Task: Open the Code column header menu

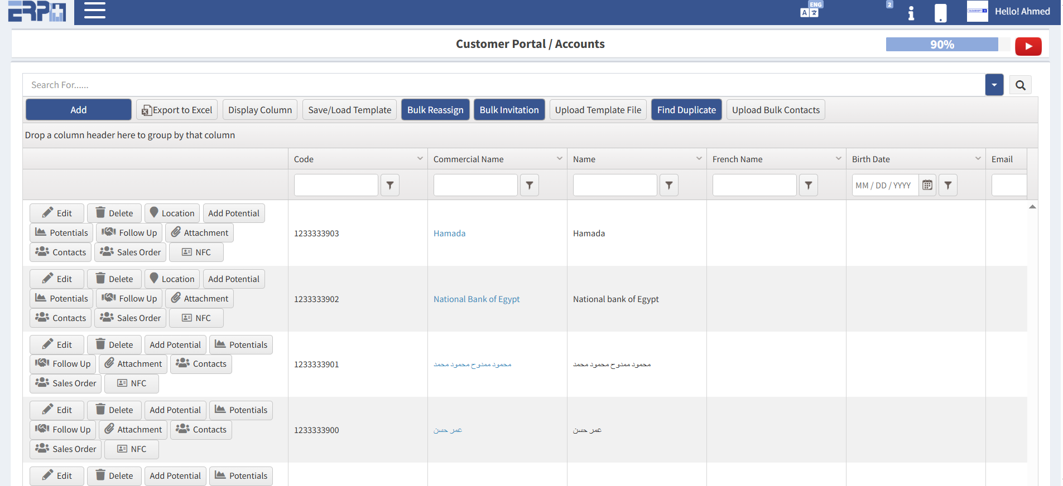Action: point(420,159)
